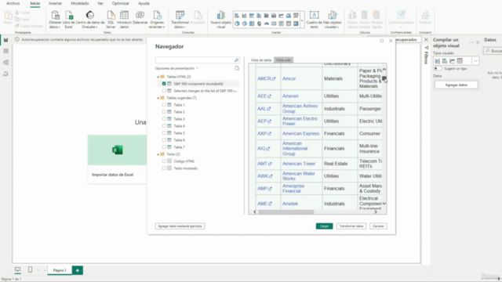Screen dimensions: 502x282
Task: Open Opciones de presentación dropdown
Action: [176, 68]
